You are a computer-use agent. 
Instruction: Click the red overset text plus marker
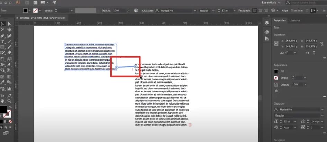coord(190,125)
